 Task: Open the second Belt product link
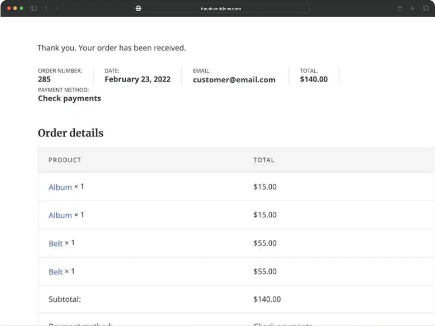(x=56, y=271)
